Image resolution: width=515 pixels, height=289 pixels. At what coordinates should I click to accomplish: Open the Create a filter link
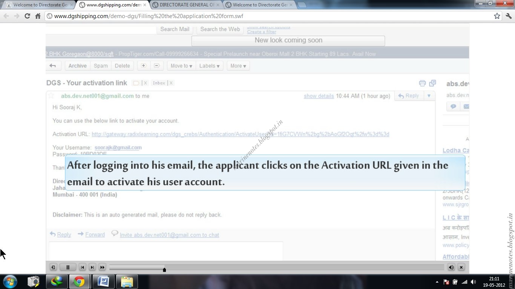click(x=262, y=32)
